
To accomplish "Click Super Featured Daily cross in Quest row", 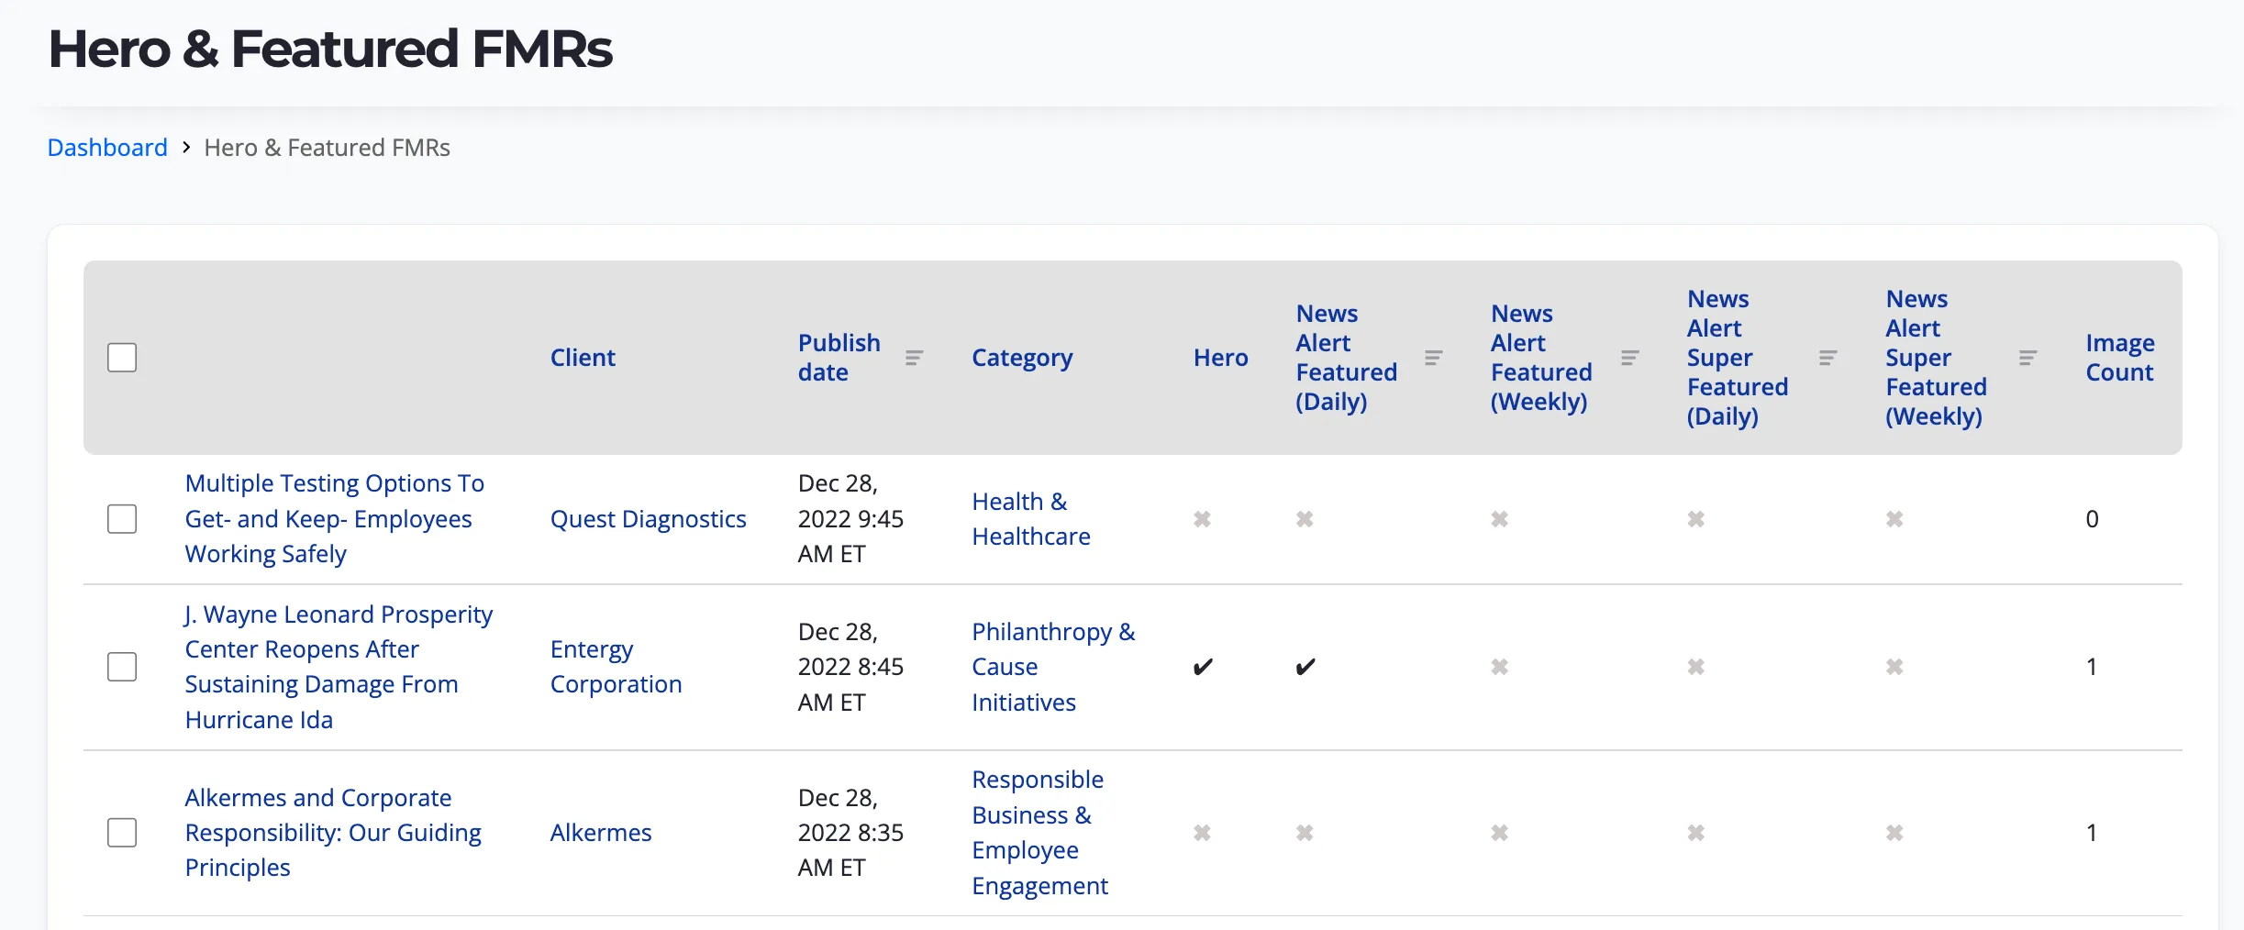I will (x=1695, y=519).
